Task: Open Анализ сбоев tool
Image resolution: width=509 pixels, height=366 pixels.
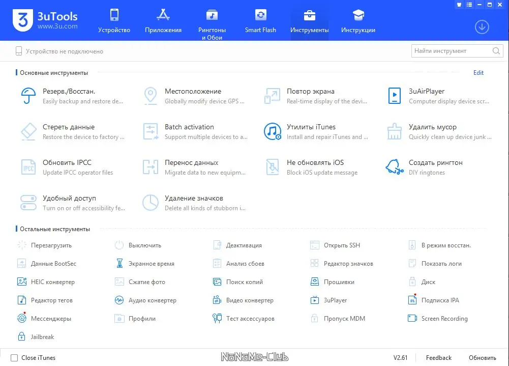Action: point(238,263)
